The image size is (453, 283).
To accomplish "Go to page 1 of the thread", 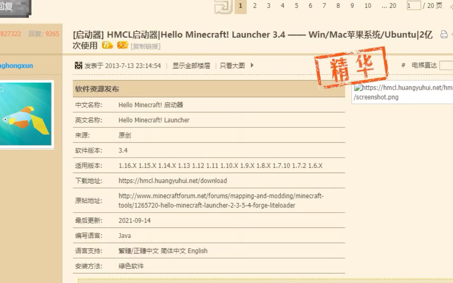I will 241,6.
